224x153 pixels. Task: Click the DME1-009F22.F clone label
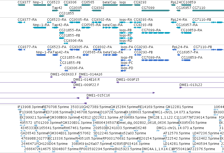click(x=86, y=85)
